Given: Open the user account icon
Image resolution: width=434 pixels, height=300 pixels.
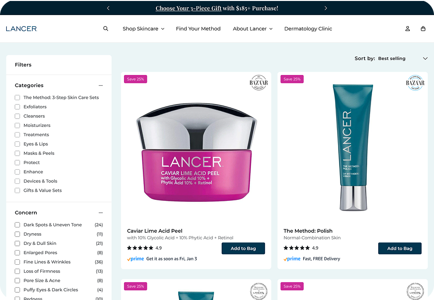Looking at the screenshot, I should pos(407,29).
